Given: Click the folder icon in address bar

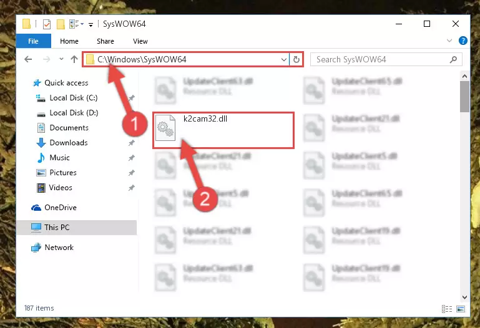Looking at the screenshot, I should tap(90, 59).
